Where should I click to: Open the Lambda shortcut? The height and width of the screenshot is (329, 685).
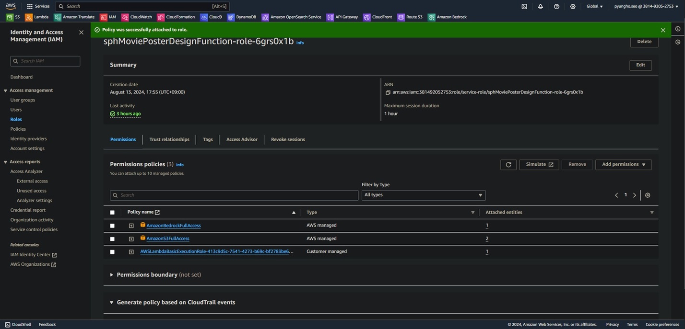click(37, 17)
